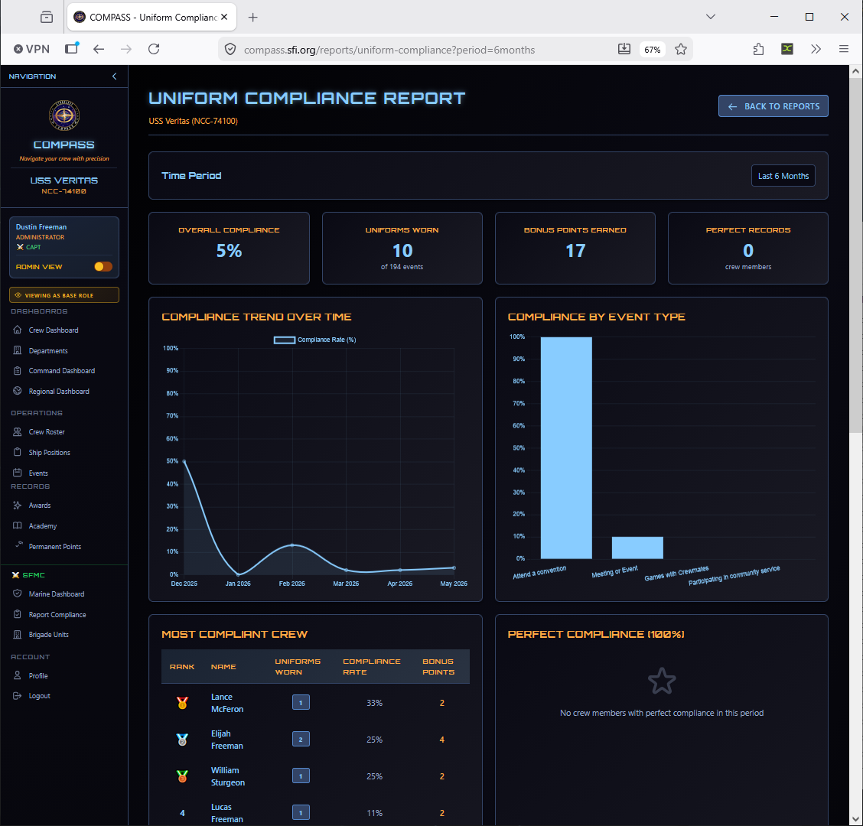Click the 67% zoom level indicator
This screenshot has height=826, width=863.
pos(652,50)
